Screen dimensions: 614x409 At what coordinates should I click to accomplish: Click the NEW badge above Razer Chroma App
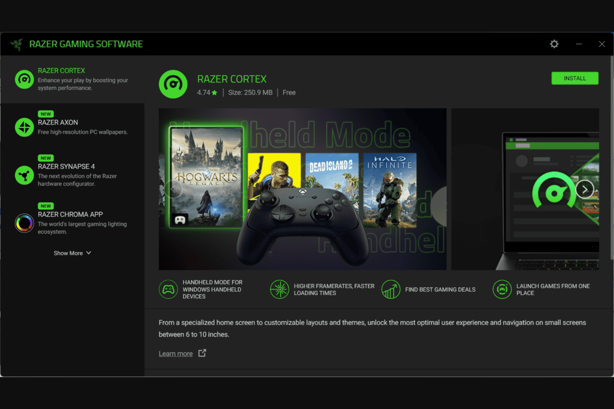point(46,206)
